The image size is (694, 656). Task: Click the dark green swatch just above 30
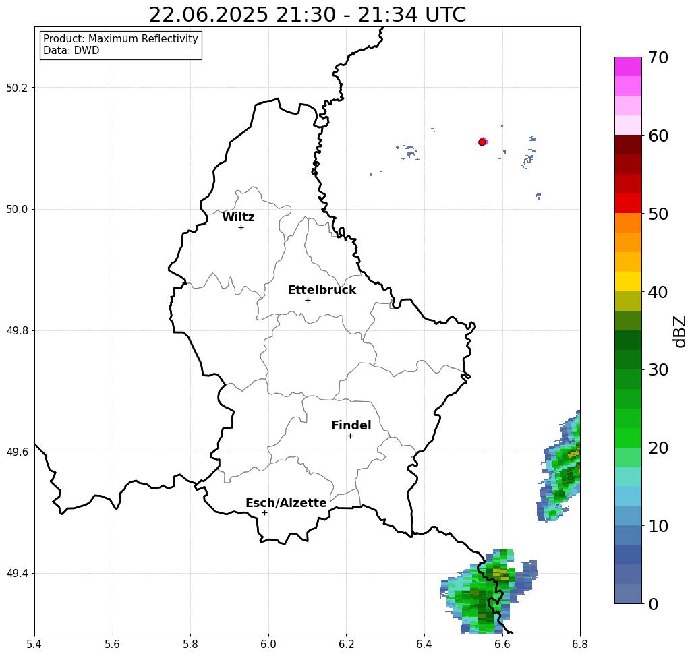(628, 359)
